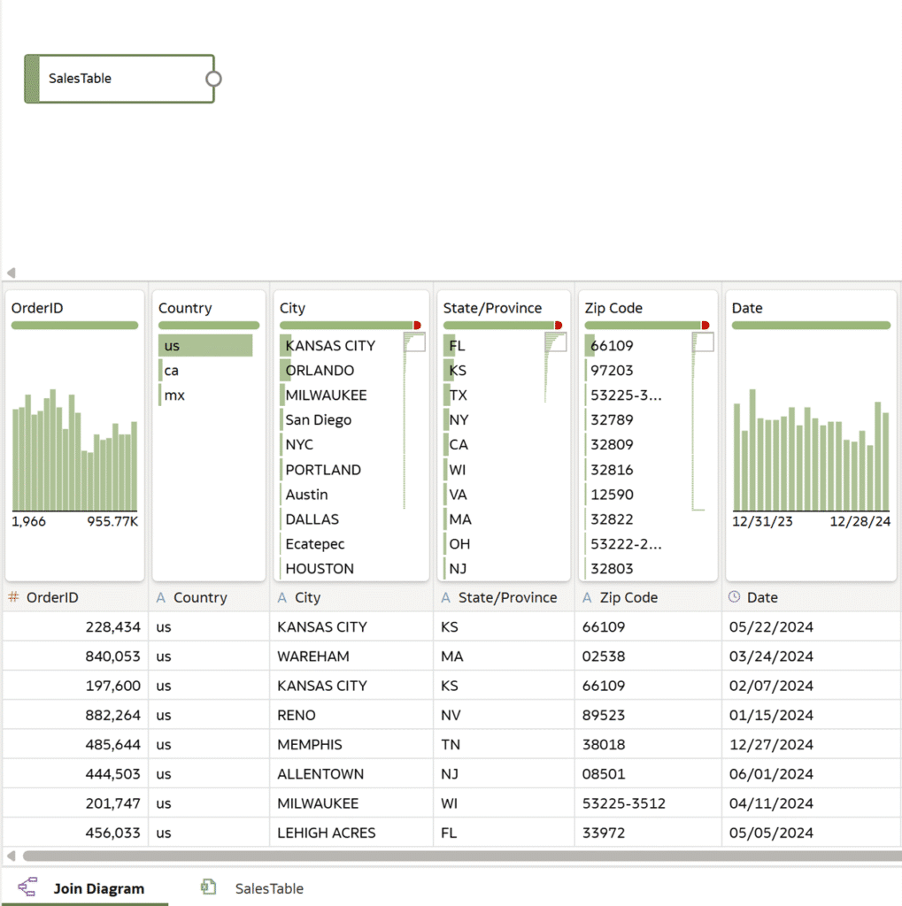Click the City tile mini distribution scrollbar

pos(414,420)
